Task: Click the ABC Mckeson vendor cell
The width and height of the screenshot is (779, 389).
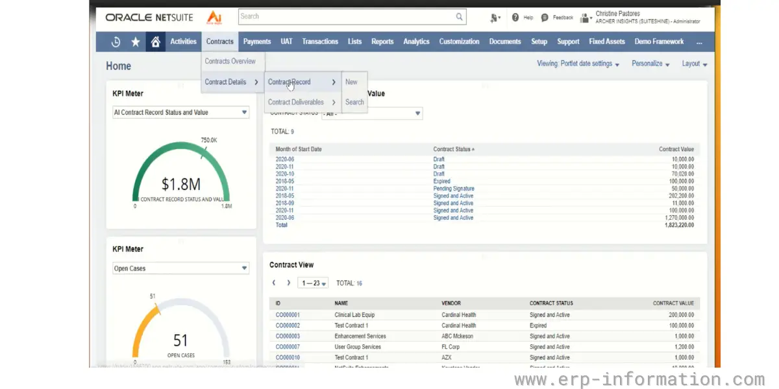Action: point(457,336)
